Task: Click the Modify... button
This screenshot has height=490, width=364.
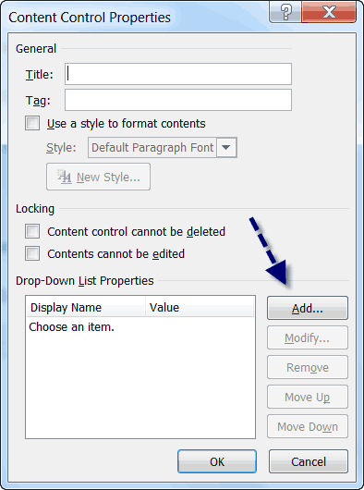Action: pos(308,337)
